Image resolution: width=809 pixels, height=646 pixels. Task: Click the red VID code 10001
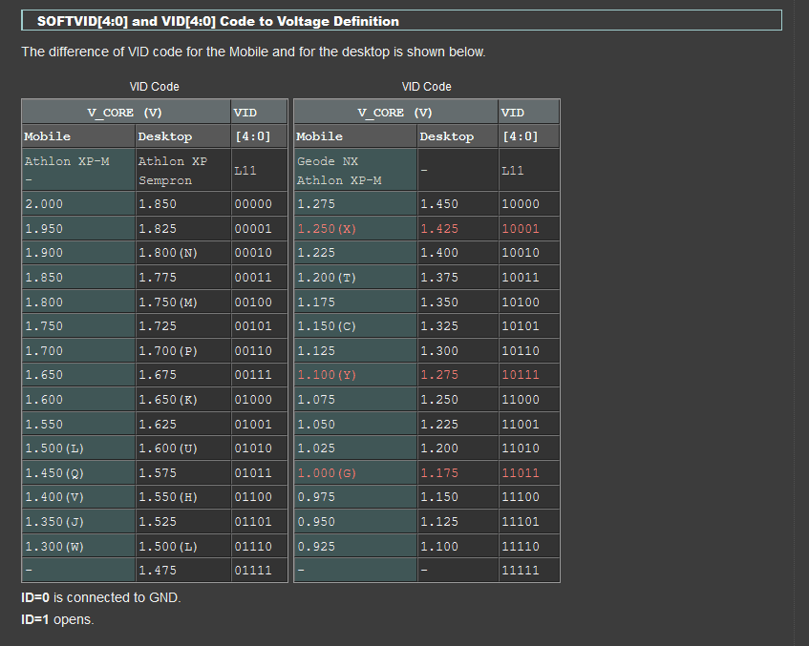click(x=521, y=228)
